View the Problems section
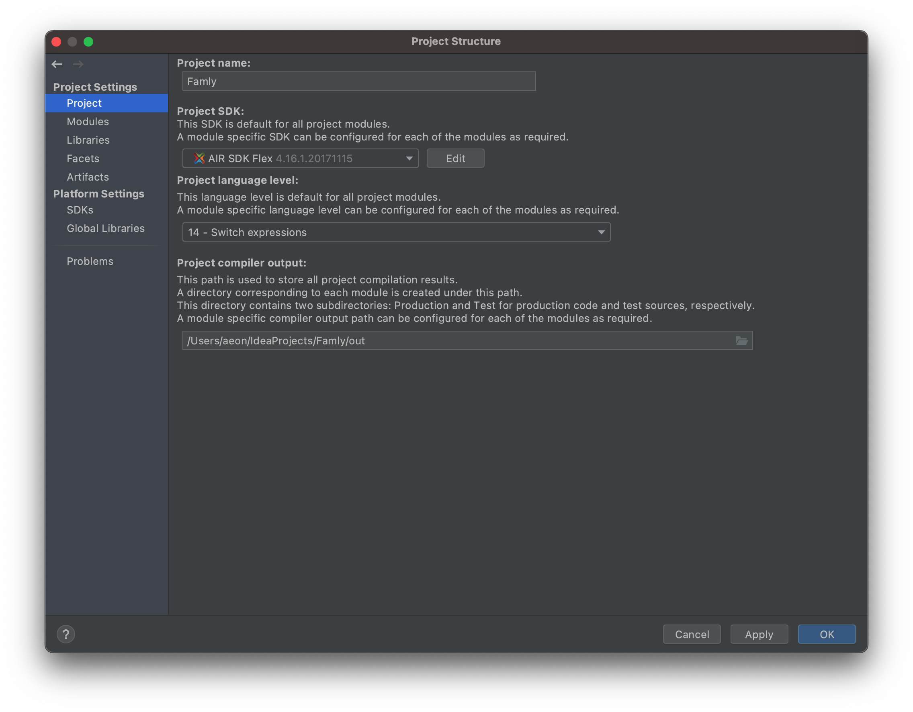 pos(90,261)
